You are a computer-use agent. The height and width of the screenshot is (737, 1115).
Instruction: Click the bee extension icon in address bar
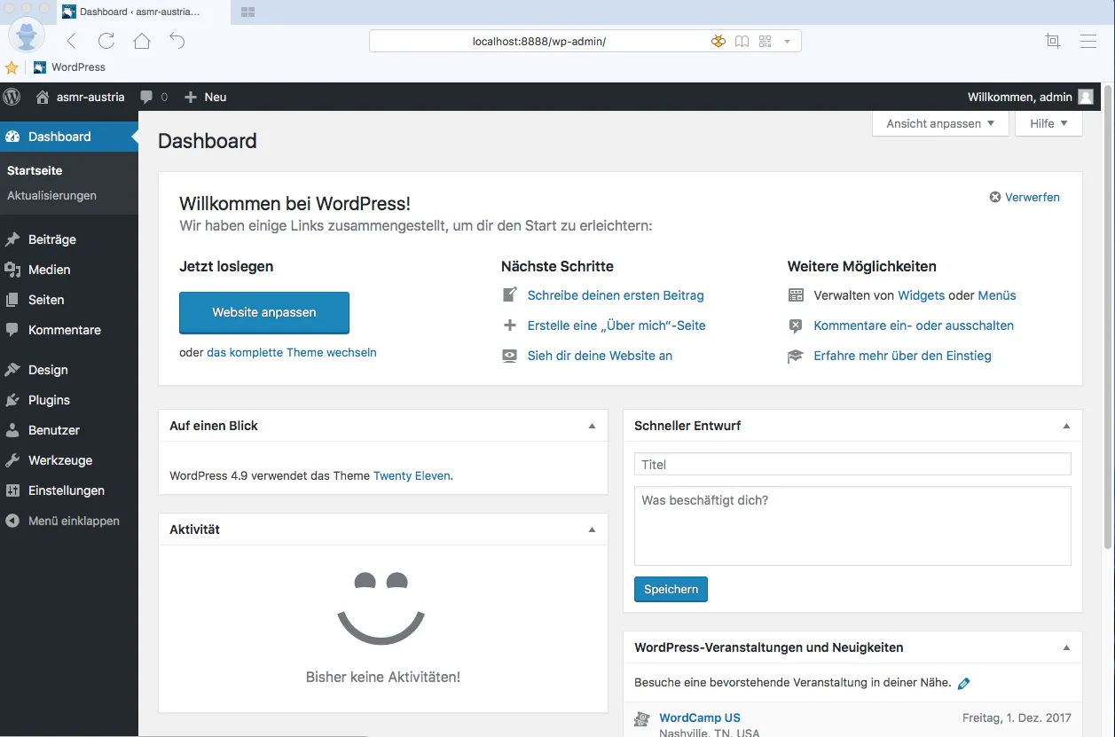click(x=718, y=41)
